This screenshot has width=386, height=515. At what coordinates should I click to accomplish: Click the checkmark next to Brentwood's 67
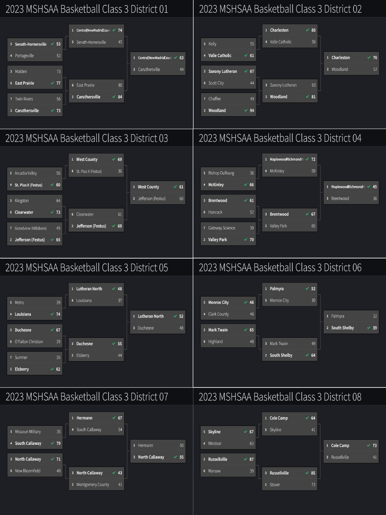coord(307,214)
